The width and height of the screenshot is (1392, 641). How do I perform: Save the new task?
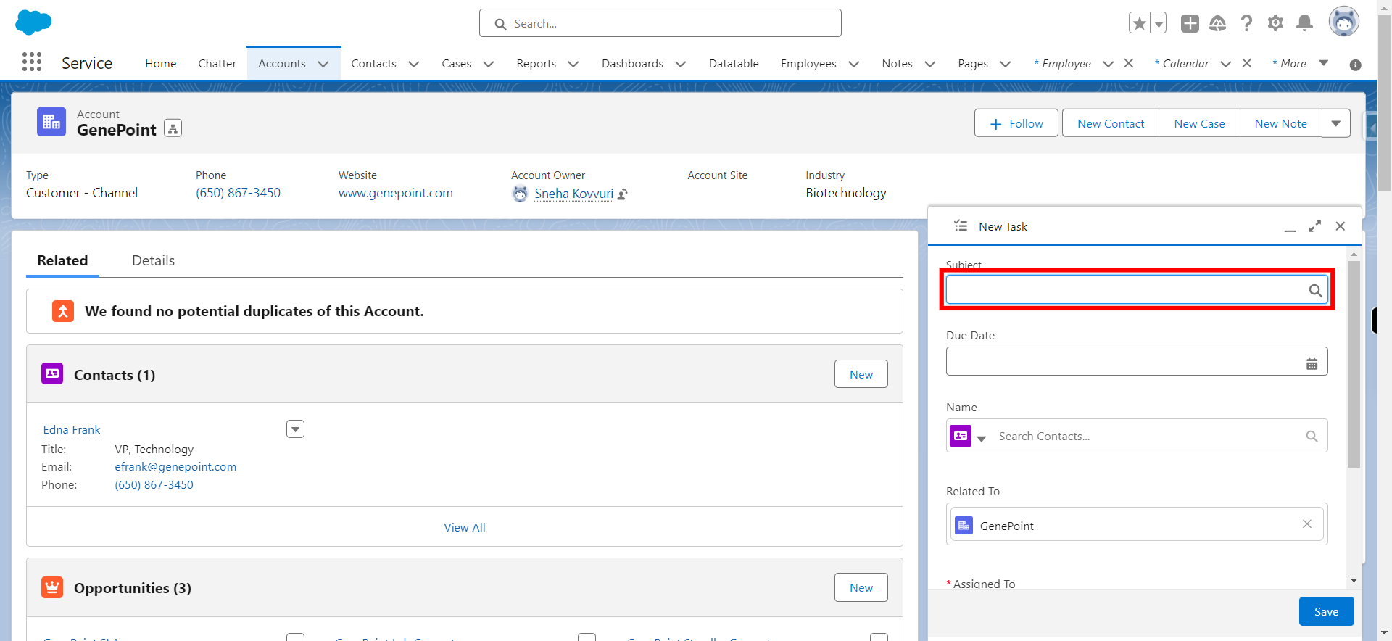1327,611
